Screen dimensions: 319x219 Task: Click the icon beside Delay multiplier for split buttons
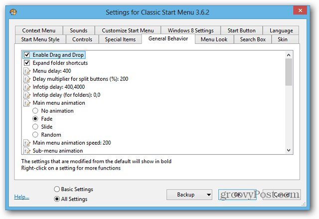[x=27, y=79]
